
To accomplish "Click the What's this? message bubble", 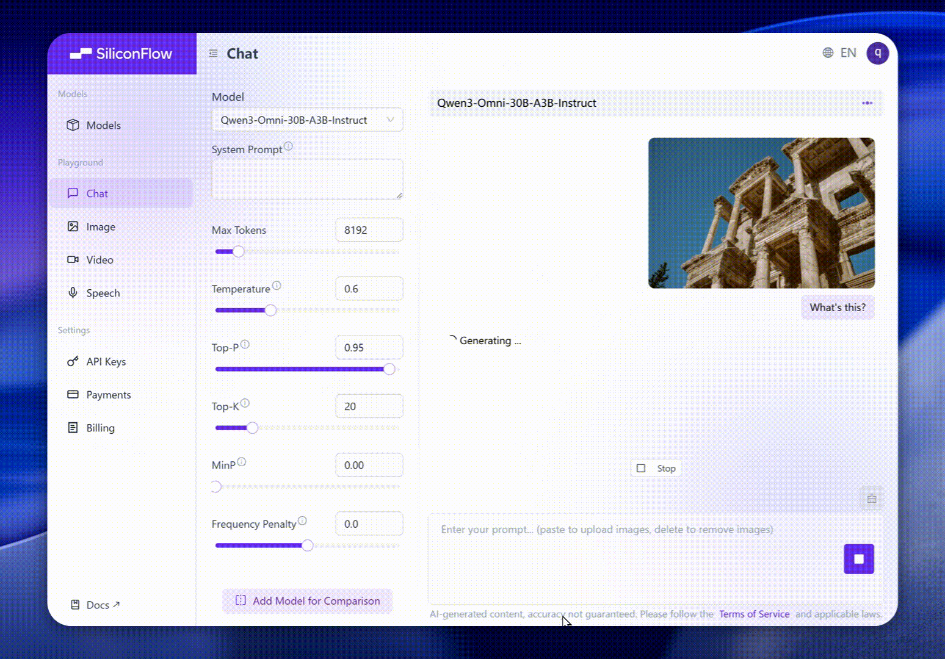I will pos(838,308).
